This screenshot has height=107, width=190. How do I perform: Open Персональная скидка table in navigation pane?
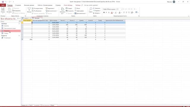[10, 29]
